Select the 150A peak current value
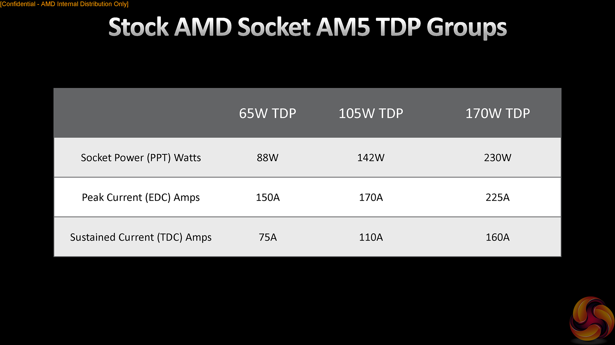Screen dimensions: 615x345 coord(267,197)
